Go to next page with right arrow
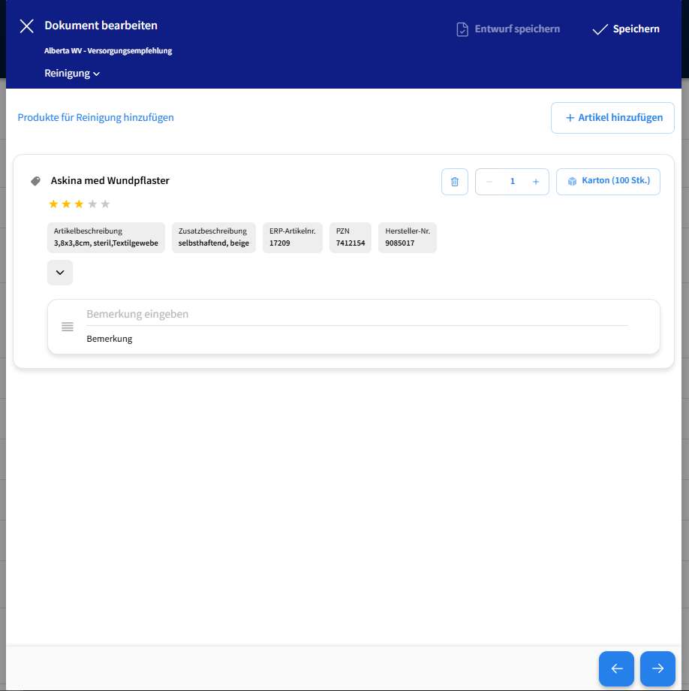689x691 pixels. click(x=657, y=668)
